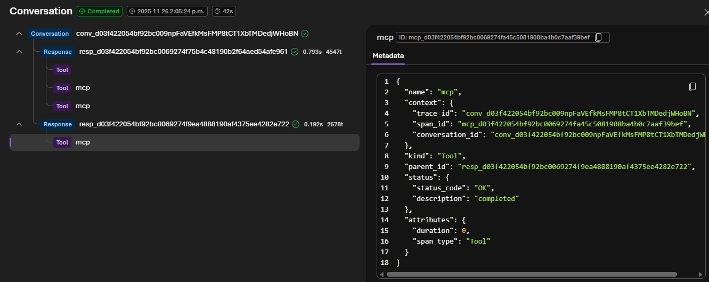Click the "status_code": "OK" line
The width and height of the screenshot is (709, 282).
(454, 188)
